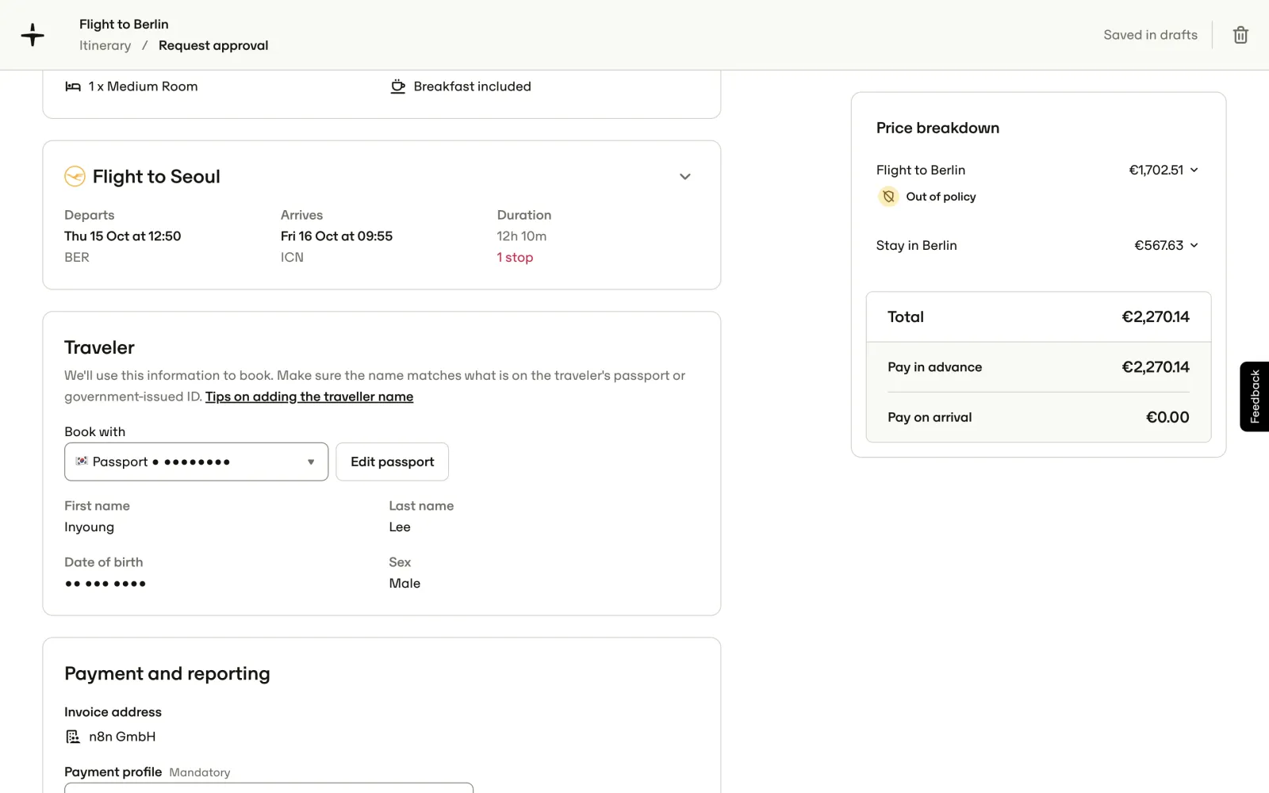Click the building icon beside n8n GmbH
The image size is (1269, 793).
tap(73, 737)
